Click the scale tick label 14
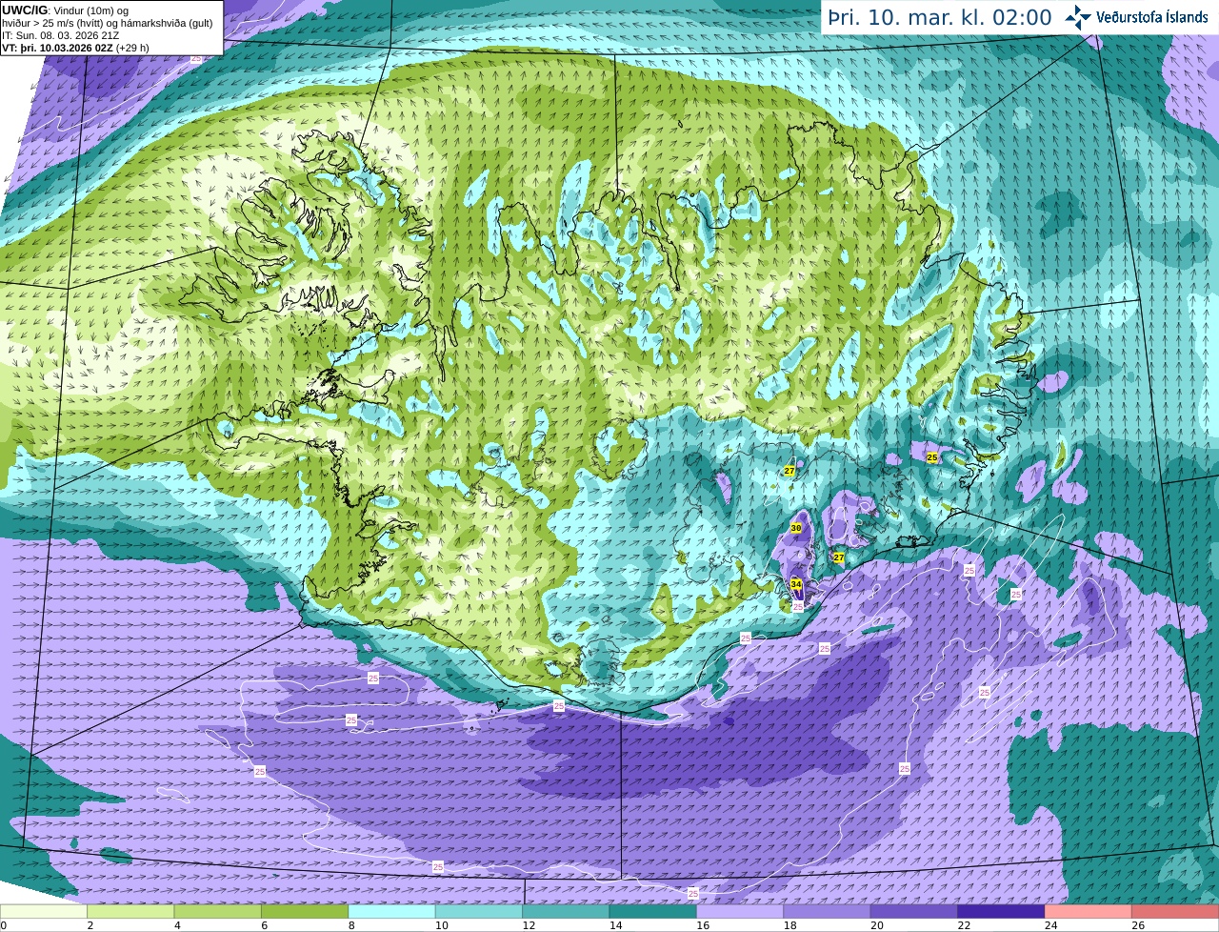This screenshot has width=1219, height=932. [615, 925]
